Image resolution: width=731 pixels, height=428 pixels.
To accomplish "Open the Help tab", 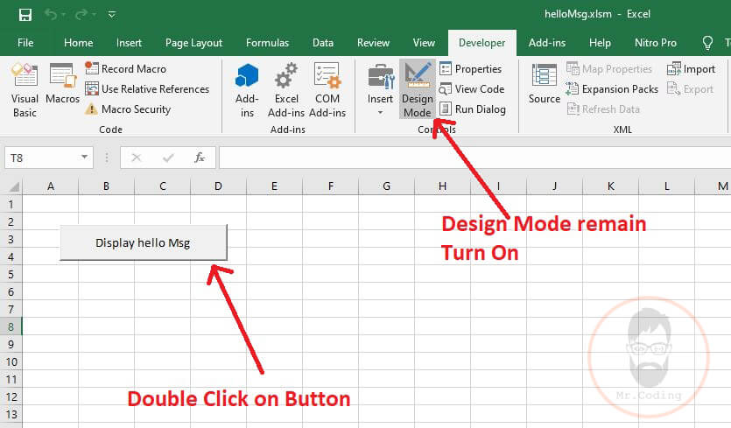I will tap(600, 43).
